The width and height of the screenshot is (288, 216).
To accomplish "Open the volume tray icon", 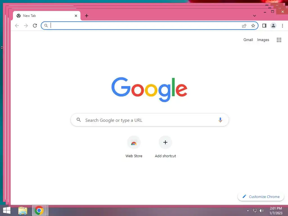I will pyautogui.click(x=261, y=210).
